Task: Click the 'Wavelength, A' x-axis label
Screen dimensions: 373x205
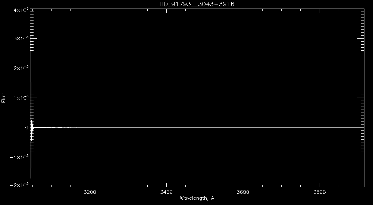Action: (x=197, y=198)
